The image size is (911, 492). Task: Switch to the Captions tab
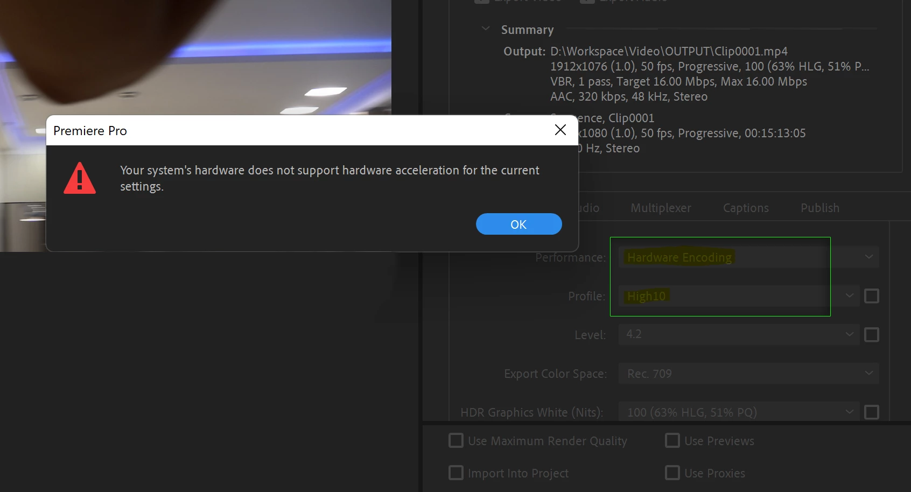coord(746,208)
